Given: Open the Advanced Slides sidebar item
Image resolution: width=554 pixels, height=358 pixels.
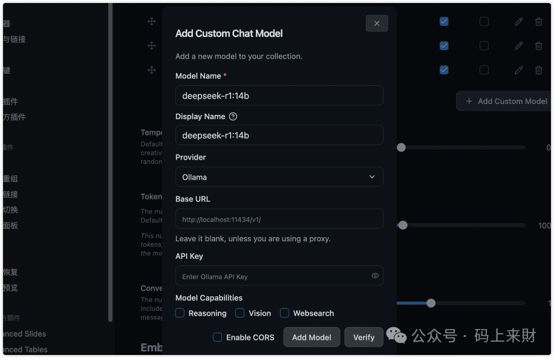Looking at the screenshot, I should tap(24, 334).
